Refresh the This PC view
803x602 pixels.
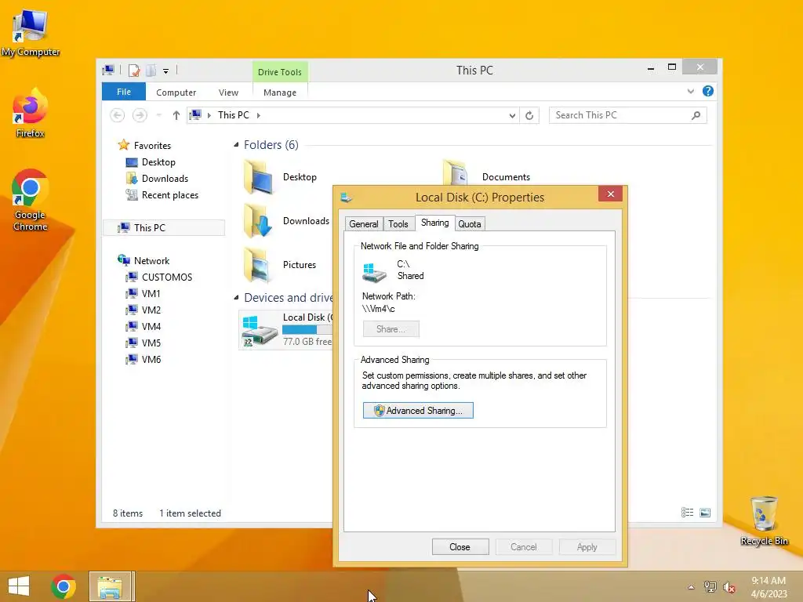529,116
